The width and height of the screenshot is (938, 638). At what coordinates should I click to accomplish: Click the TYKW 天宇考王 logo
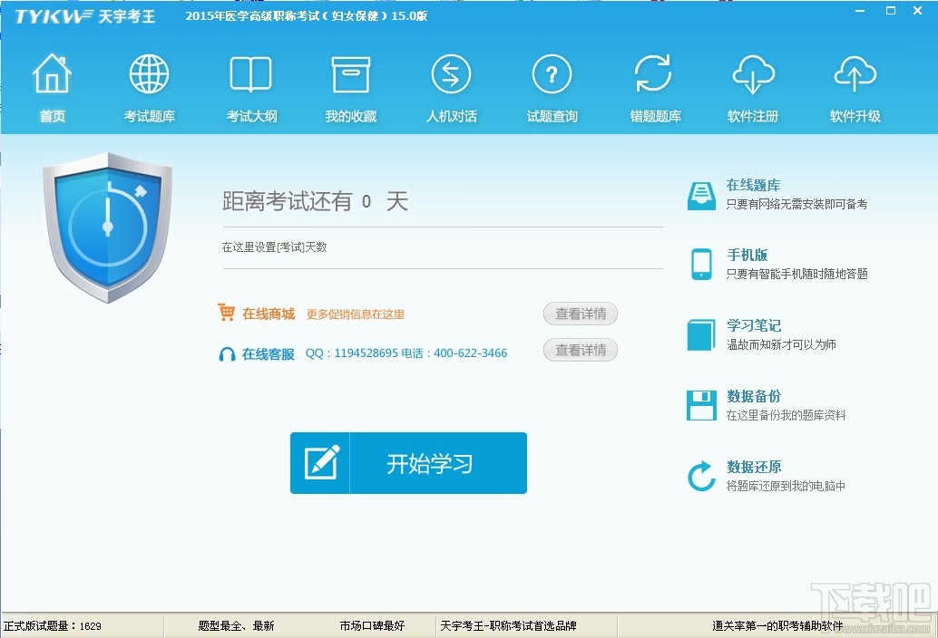coord(84,16)
